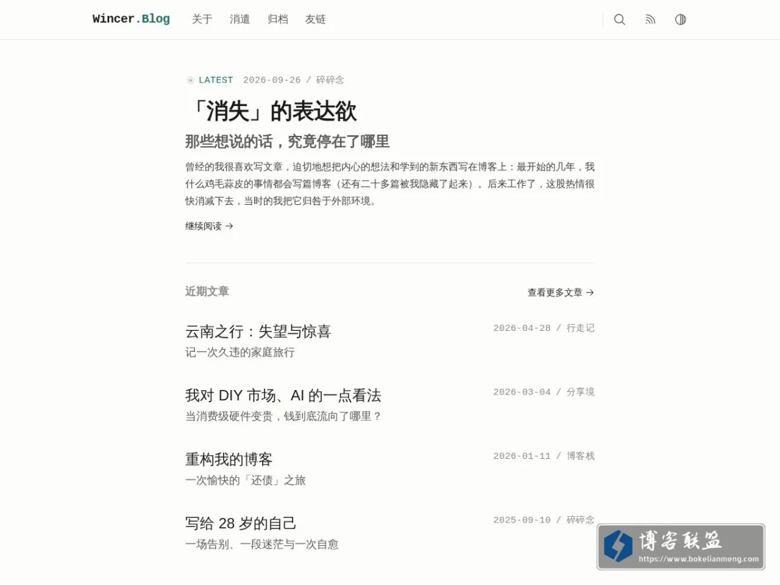
Task: Open the 归档 menu item
Action: tap(278, 19)
